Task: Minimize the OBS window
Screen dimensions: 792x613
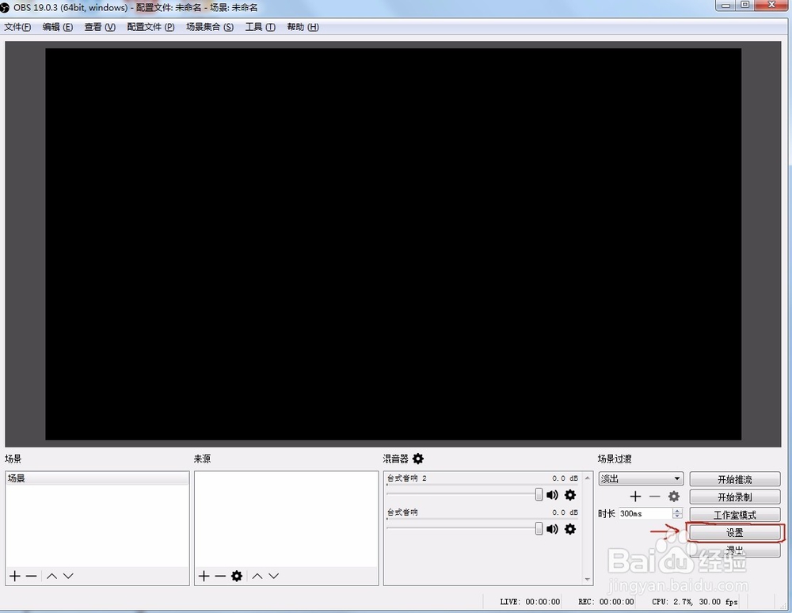Action: click(725, 5)
